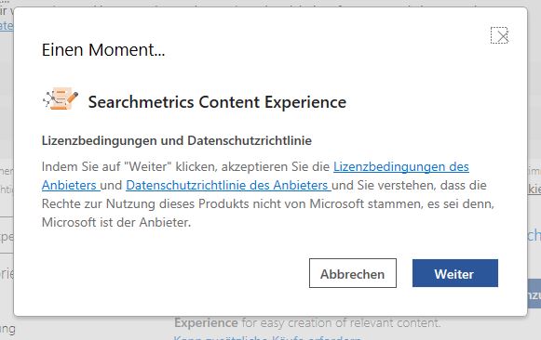This screenshot has width=541, height=340.
Task: Click the sentence "Microsoft ist der Anbieter."
Action: (116, 223)
